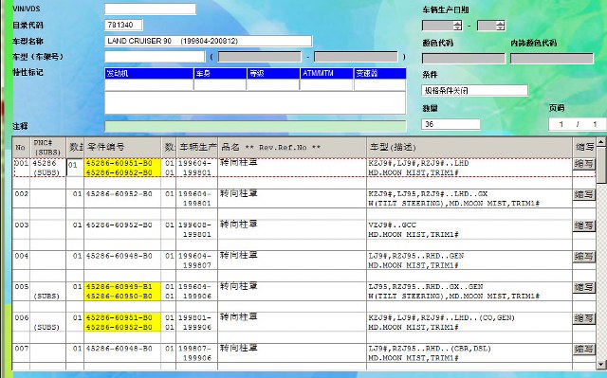Click the 缩写 button in row 006
This screenshot has width=607, height=378.
click(x=584, y=318)
